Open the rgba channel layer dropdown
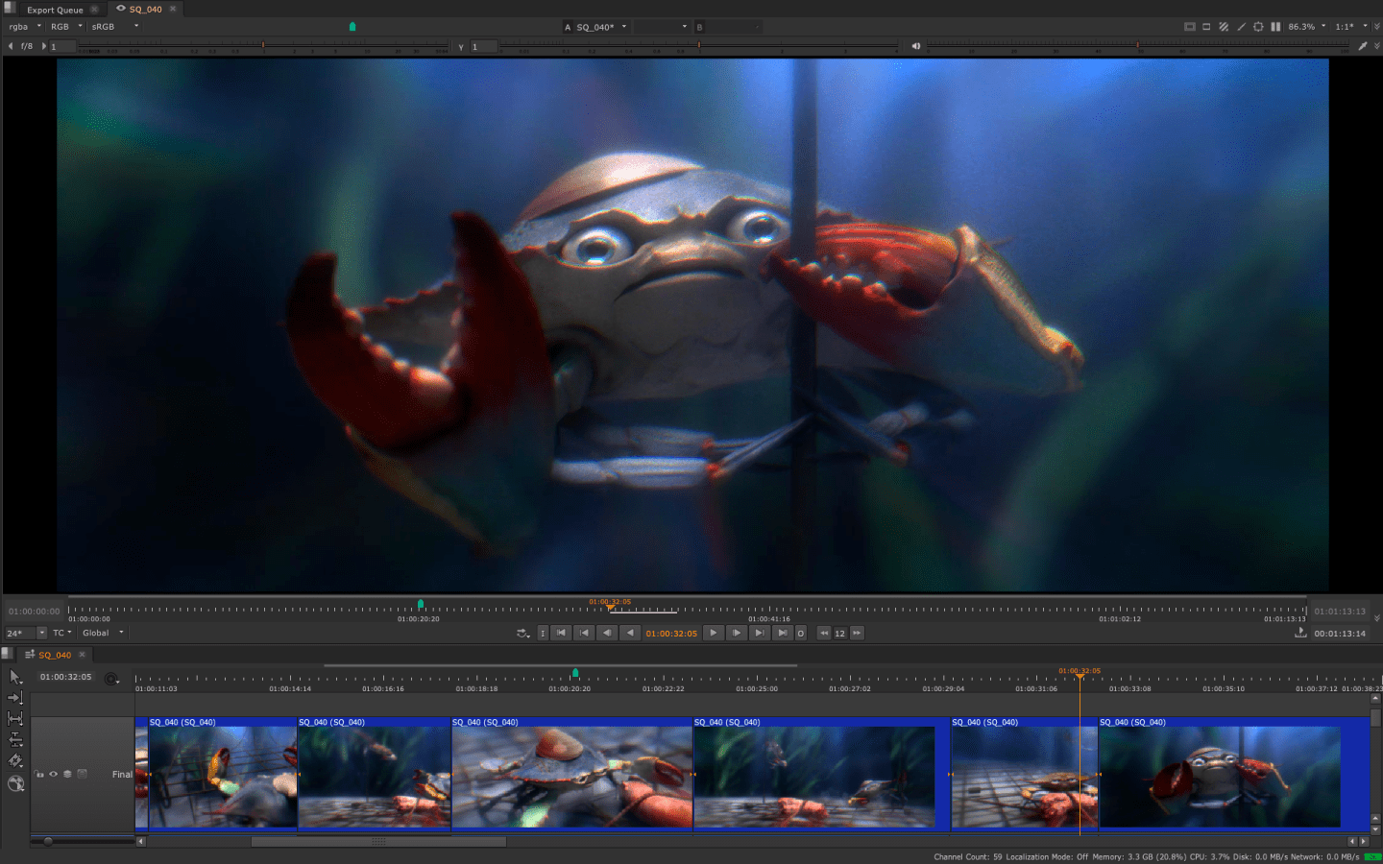This screenshot has height=864, width=1383. [25, 27]
